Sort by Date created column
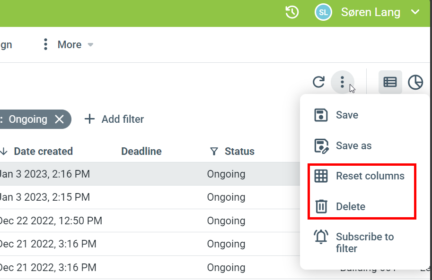Image resolution: width=432 pixels, height=280 pixels. coord(43,151)
